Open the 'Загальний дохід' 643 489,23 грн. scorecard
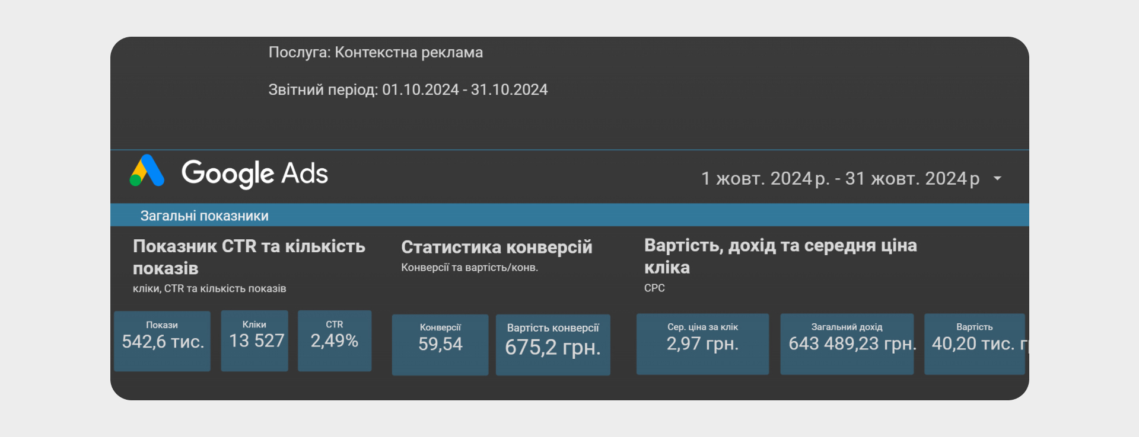Screen dimensions: 1139x437 (x=847, y=344)
